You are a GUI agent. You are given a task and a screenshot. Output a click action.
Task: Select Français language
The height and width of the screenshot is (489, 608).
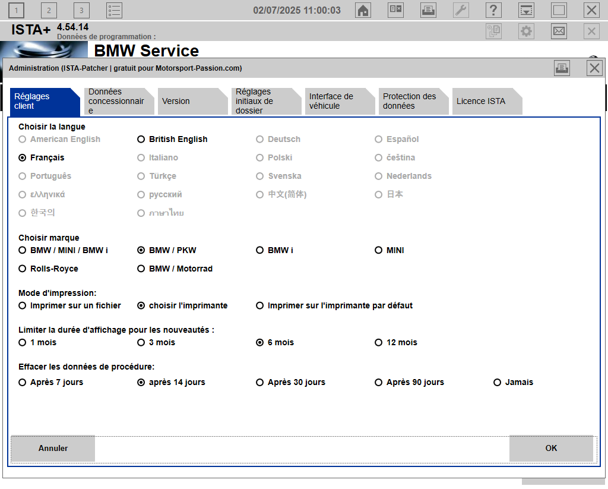pos(41,157)
